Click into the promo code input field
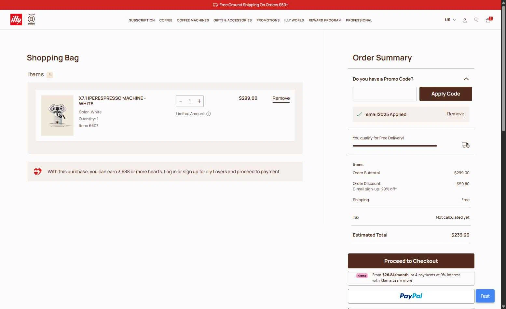 385,94
